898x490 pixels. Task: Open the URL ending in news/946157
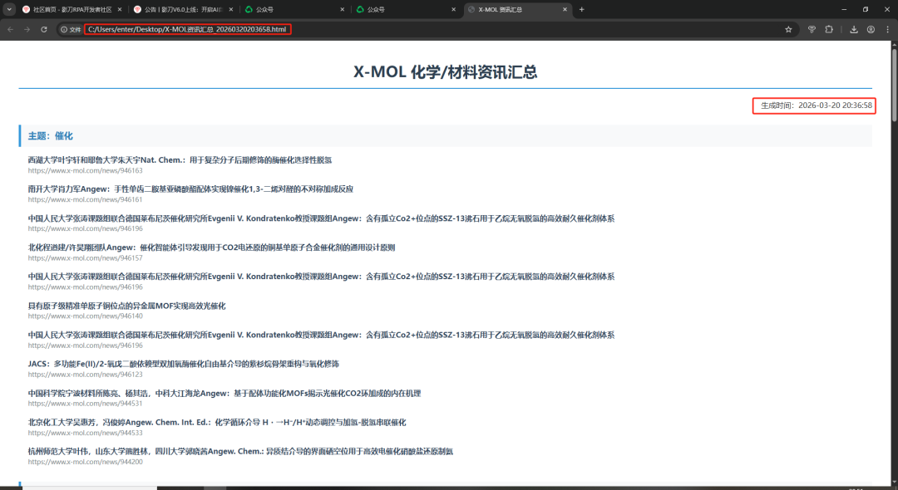86,257
